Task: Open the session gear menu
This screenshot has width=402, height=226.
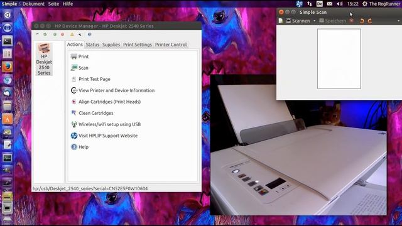Action: pyautogui.click(x=364, y=4)
